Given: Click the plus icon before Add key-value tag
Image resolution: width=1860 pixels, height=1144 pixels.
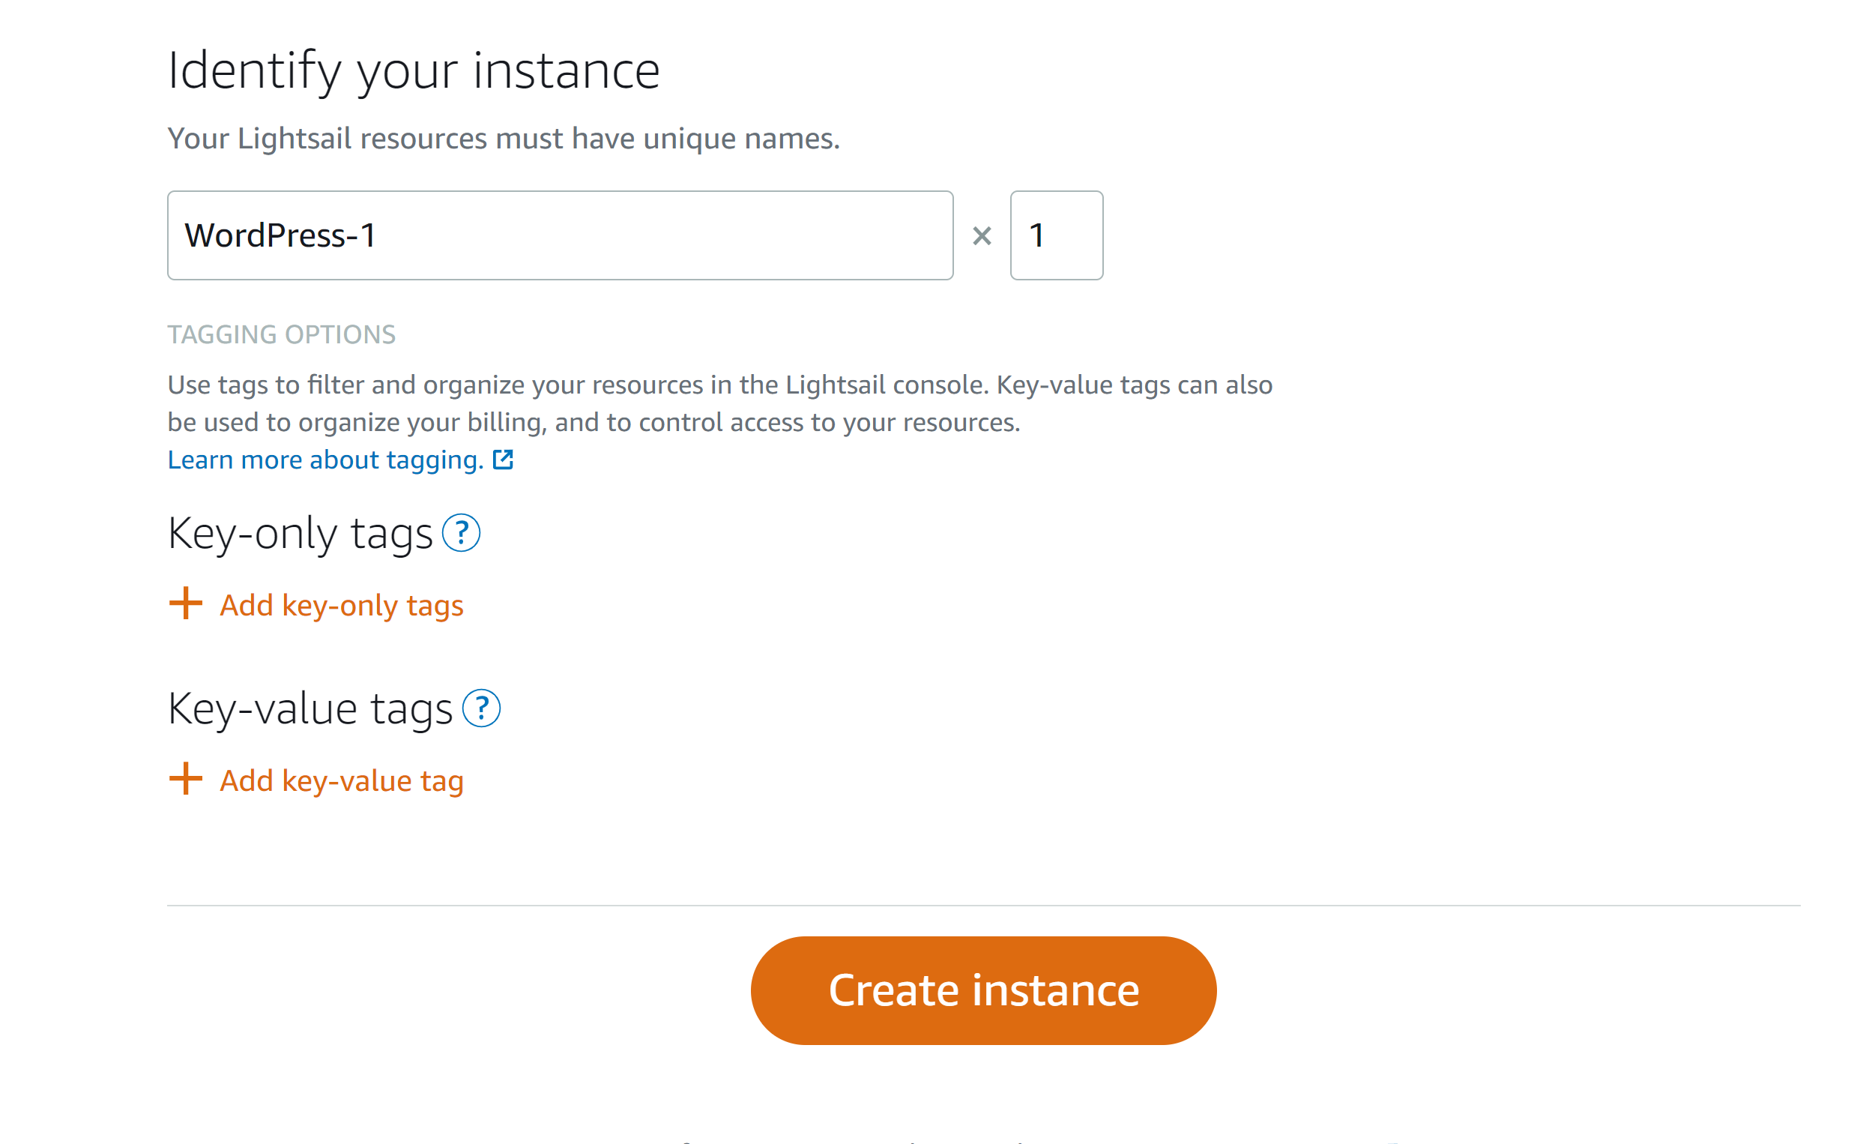Looking at the screenshot, I should point(185,780).
